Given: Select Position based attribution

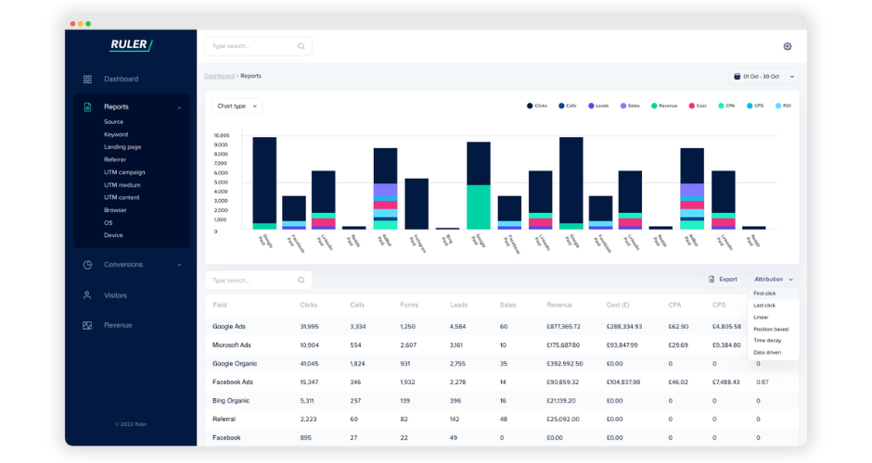Looking at the screenshot, I should [773, 330].
